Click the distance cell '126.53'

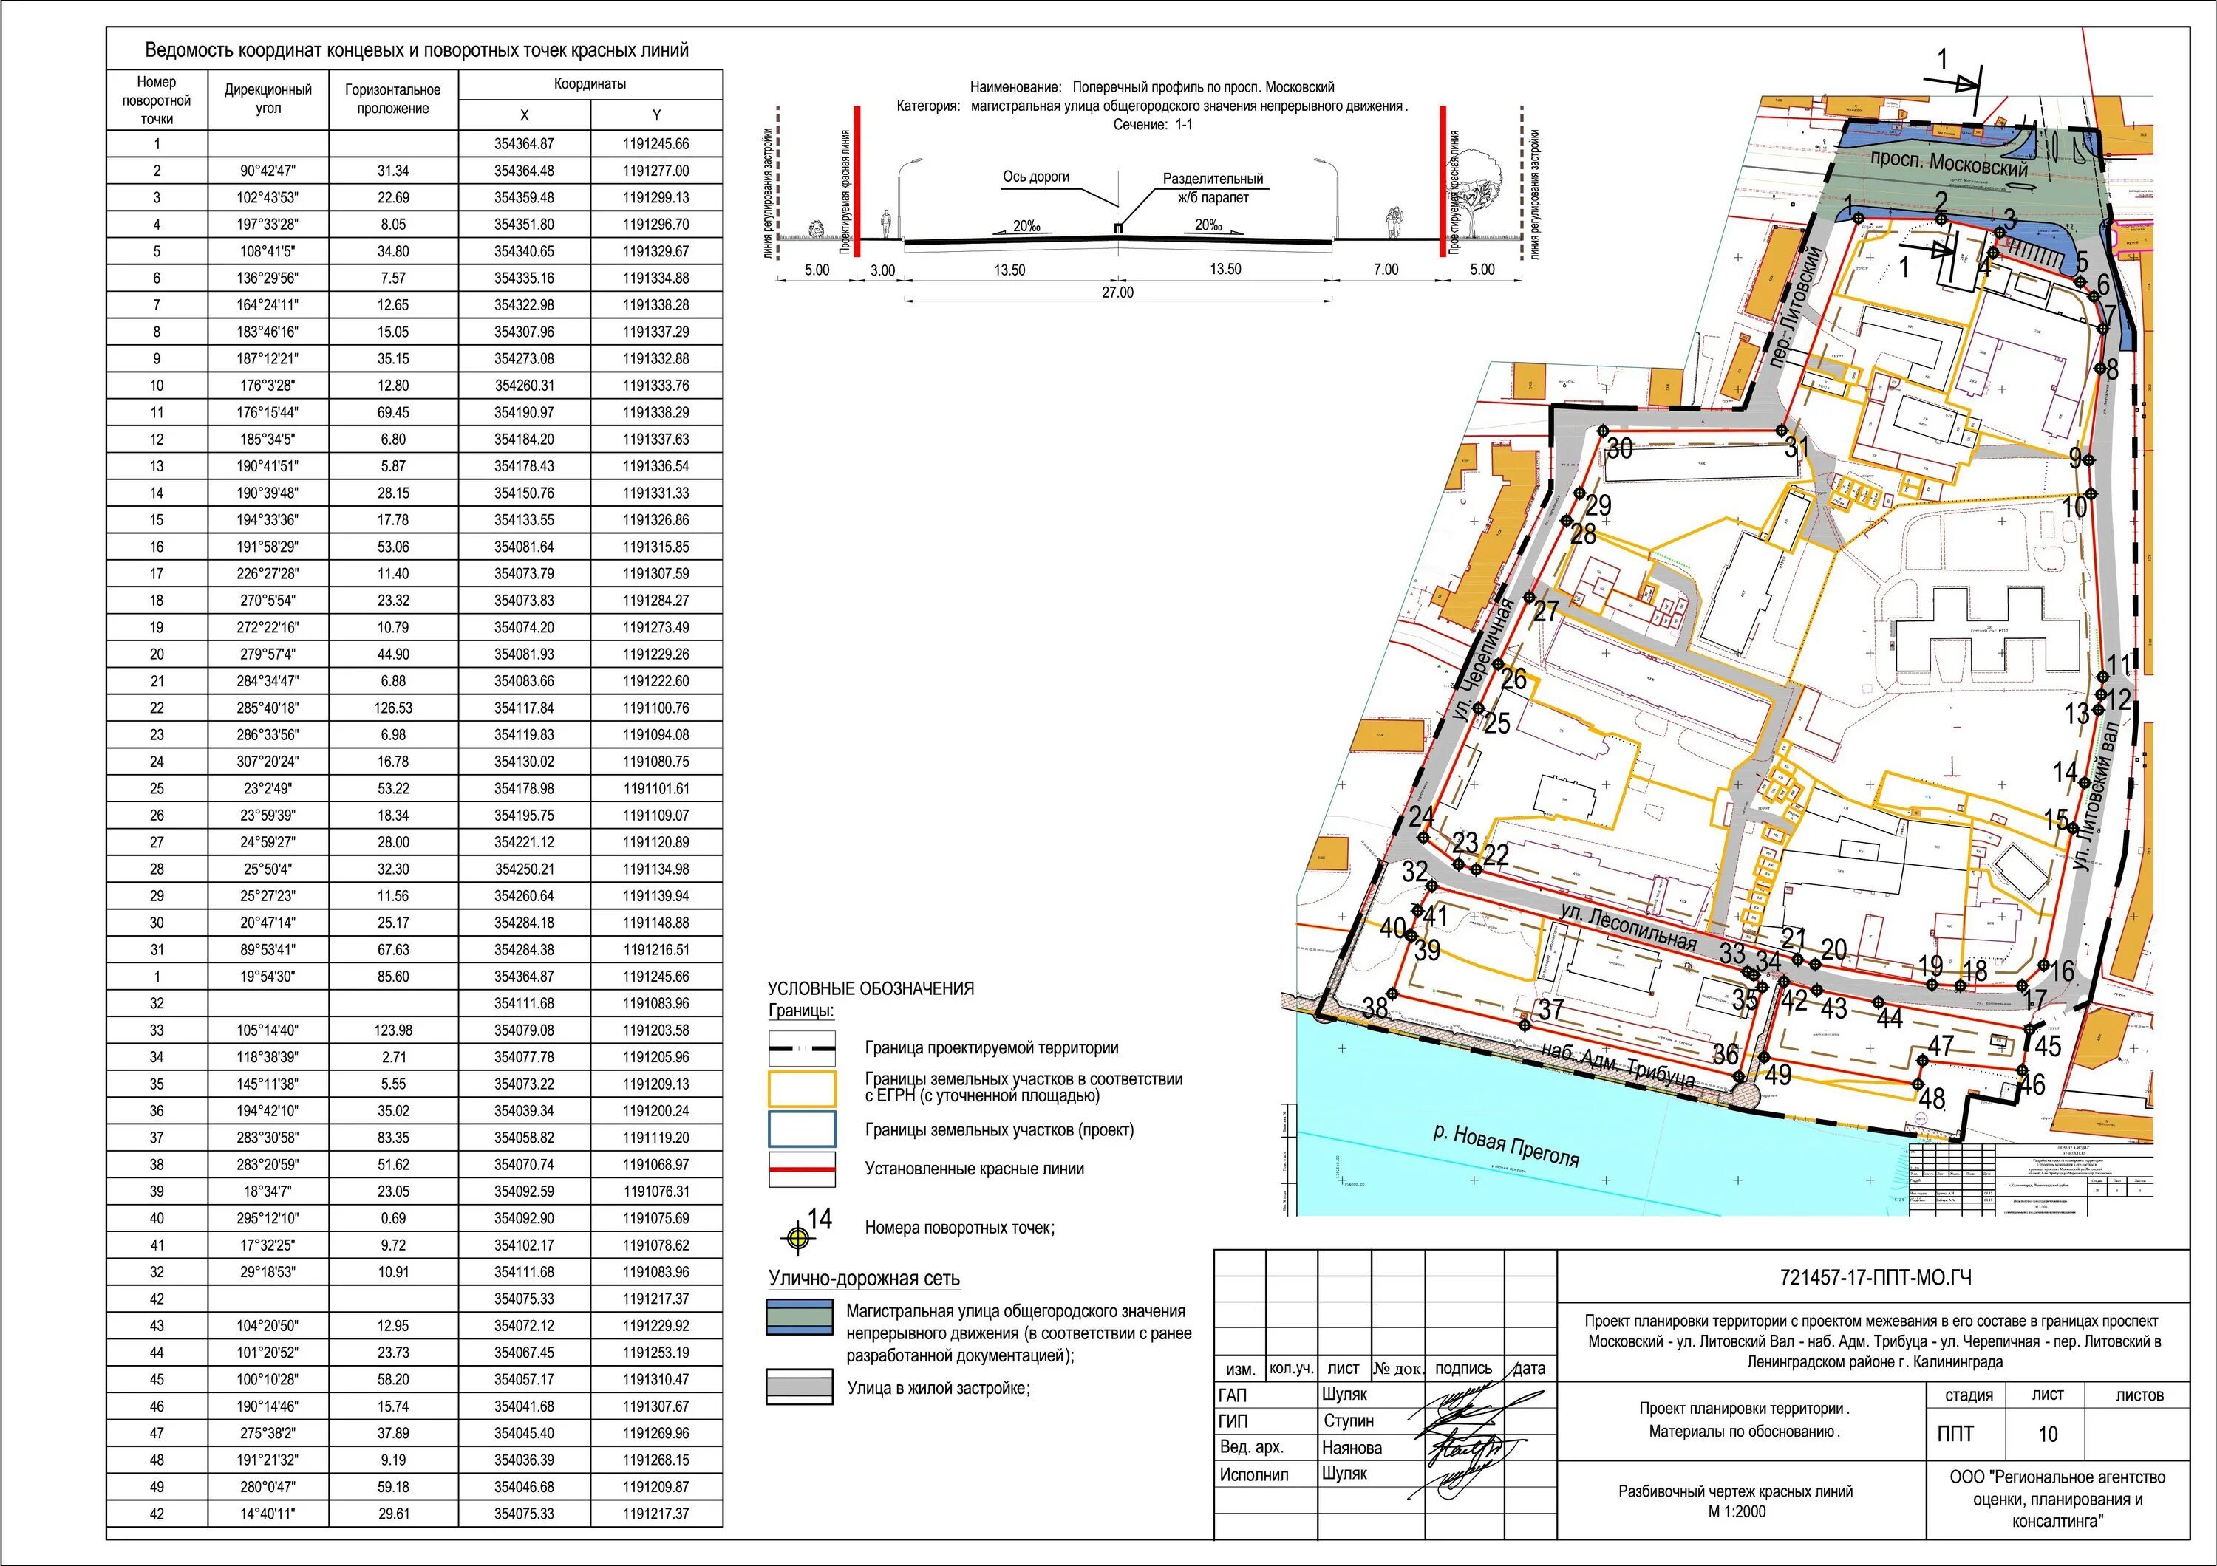pyautogui.click(x=393, y=707)
